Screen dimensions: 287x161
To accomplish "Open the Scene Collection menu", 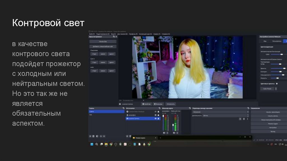I will (x=145, y=34).
